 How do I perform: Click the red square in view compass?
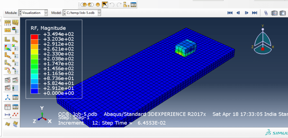click(x=263, y=49)
